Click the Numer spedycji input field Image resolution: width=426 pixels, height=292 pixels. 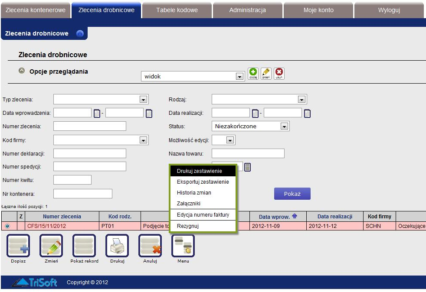point(90,166)
